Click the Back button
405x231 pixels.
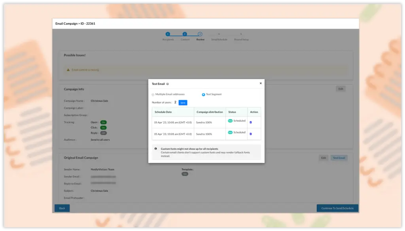coord(62,208)
